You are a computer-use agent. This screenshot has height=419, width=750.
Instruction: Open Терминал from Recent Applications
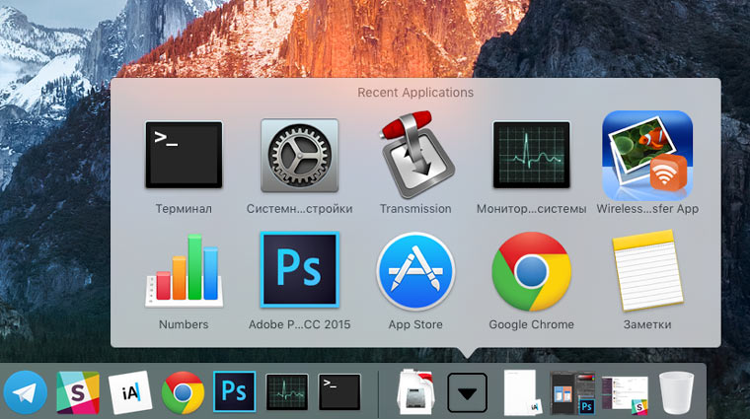(x=184, y=155)
